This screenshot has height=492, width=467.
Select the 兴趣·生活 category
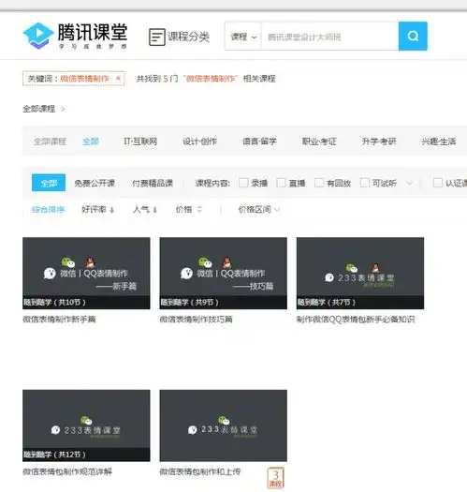pos(439,142)
